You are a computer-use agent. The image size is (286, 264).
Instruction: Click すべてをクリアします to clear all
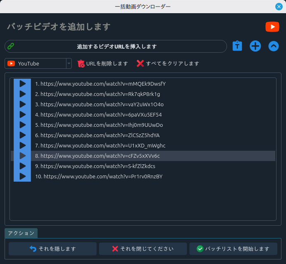(168, 63)
